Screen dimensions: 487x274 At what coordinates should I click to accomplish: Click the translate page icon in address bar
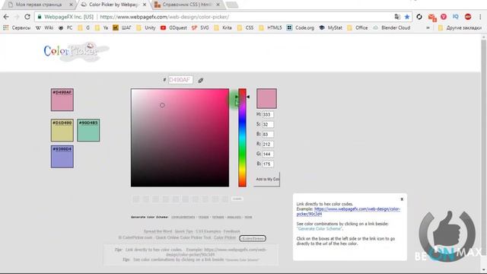coord(397,17)
